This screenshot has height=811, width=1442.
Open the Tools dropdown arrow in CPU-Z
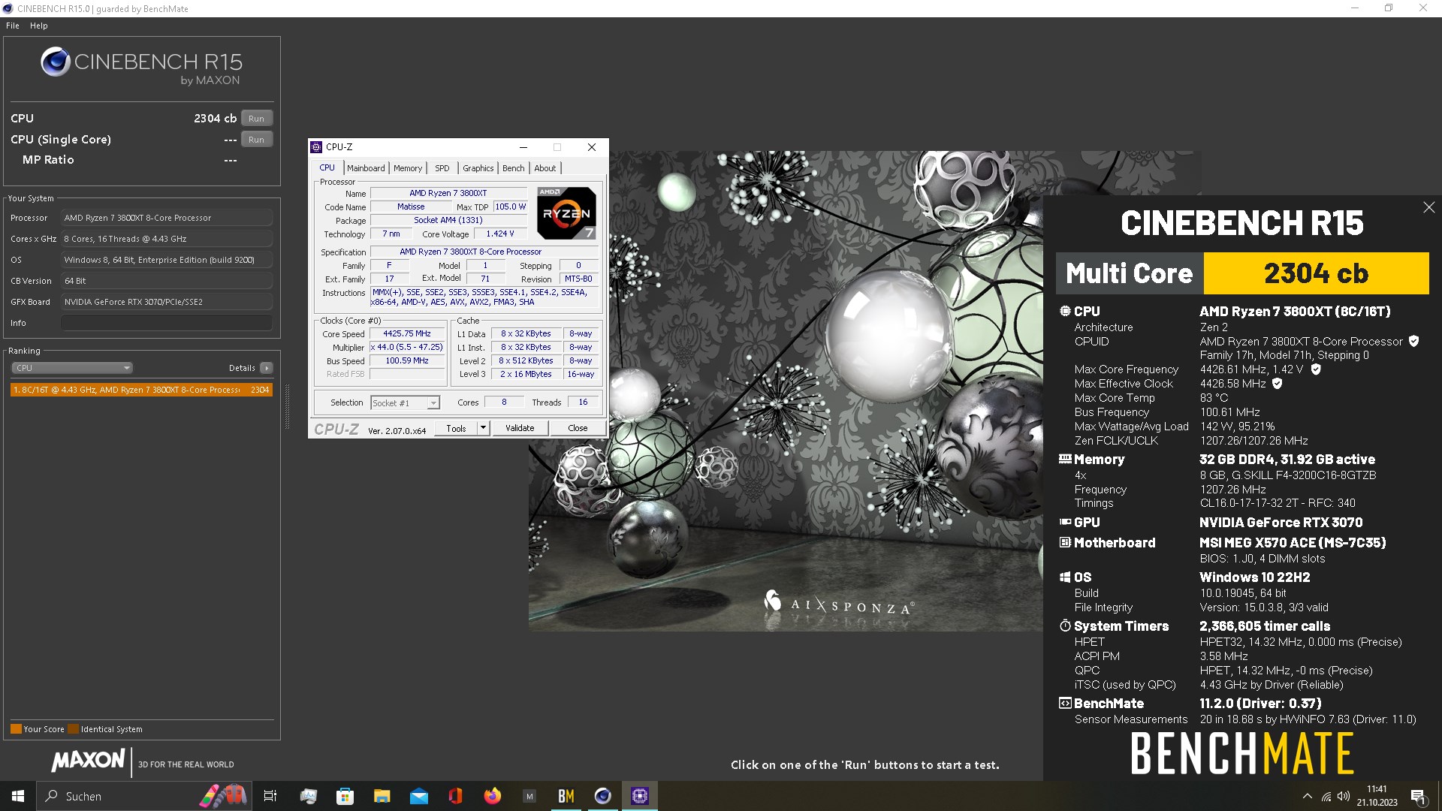click(483, 428)
